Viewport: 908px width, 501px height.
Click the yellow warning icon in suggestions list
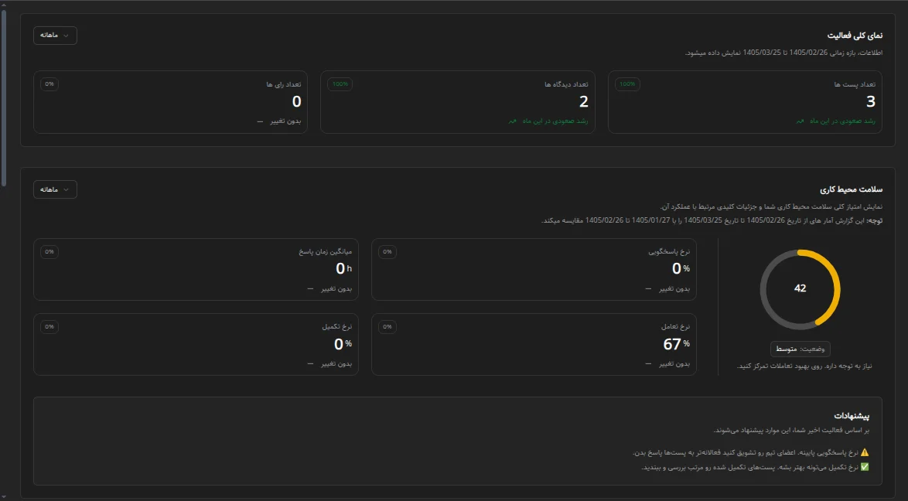coord(865,452)
